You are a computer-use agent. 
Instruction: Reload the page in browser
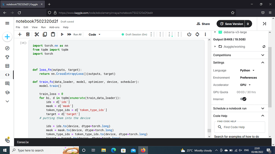pos(19,13)
